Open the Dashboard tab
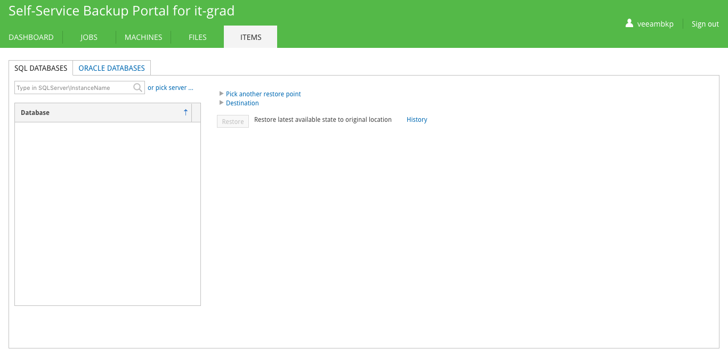The width and height of the screenshot is (728, 357). click(31, 37)
